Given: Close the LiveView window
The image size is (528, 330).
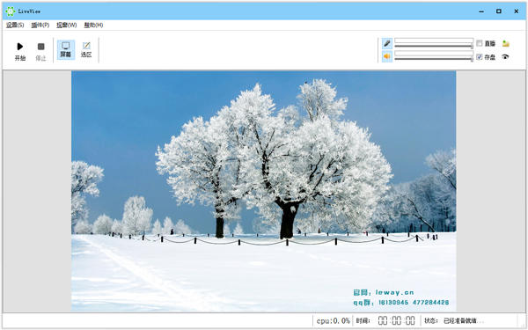Looking at the screenshot, I should point(517,11).
